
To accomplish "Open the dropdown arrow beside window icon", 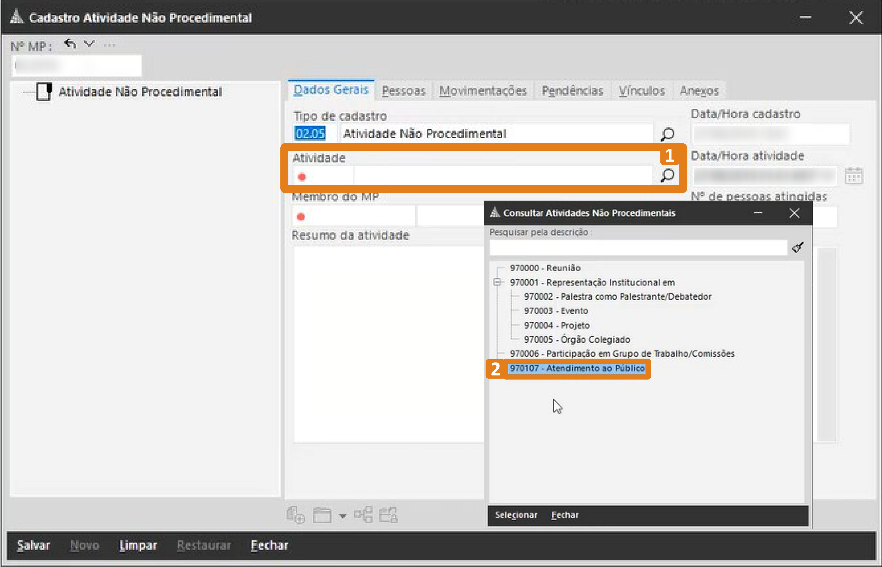I will tap(343, 515).
